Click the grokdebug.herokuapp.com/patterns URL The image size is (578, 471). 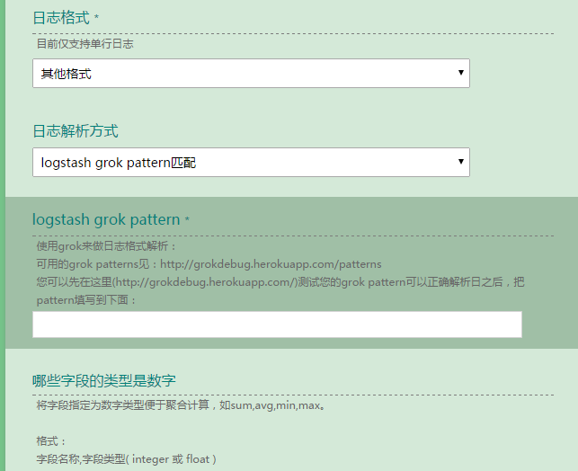click(270, 264)
